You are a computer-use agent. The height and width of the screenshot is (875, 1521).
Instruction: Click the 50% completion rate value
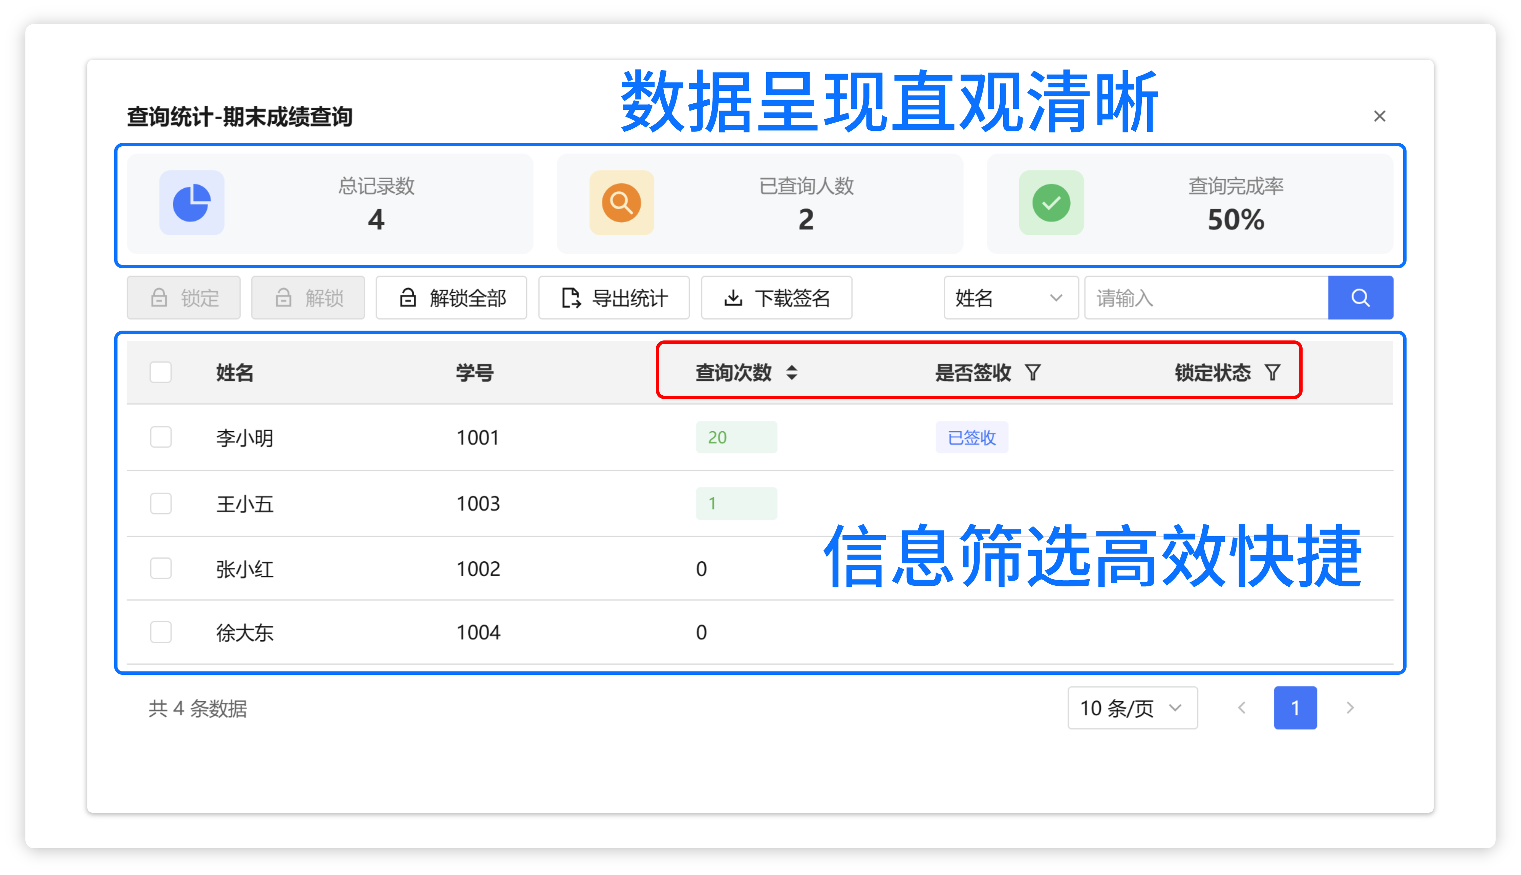[x=1236, y=220]
